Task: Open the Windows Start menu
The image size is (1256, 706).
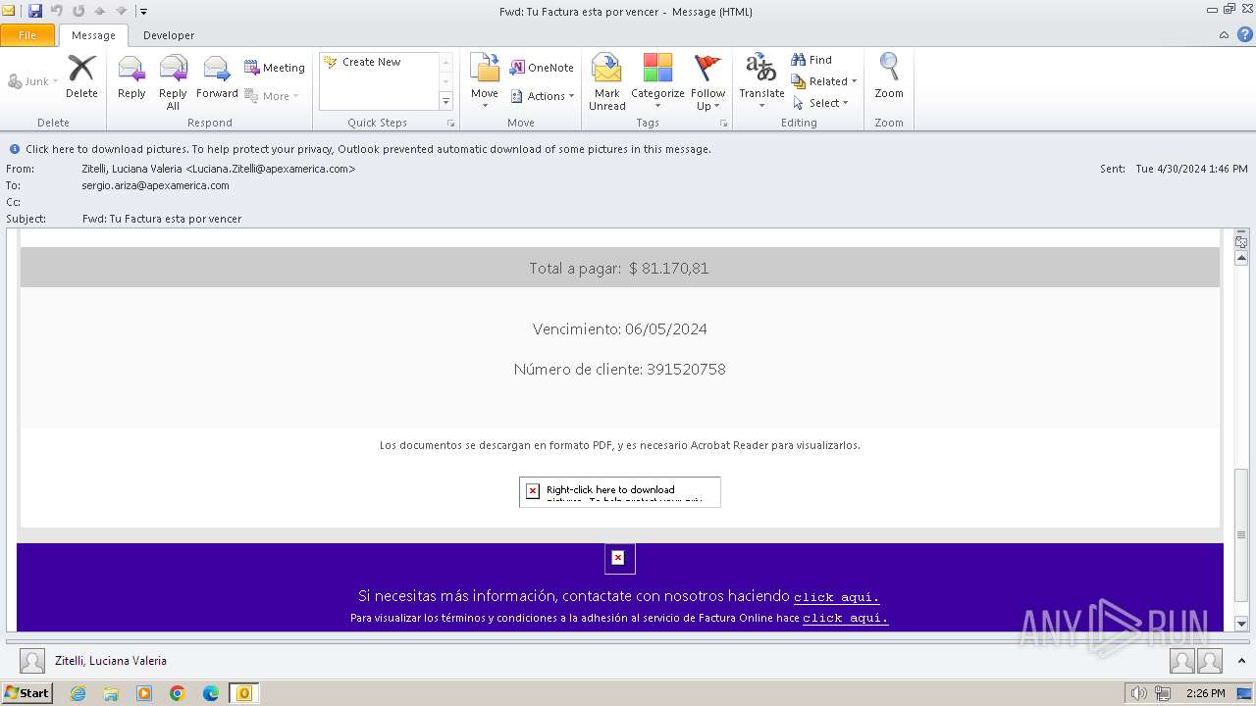Action: (26, 693)
